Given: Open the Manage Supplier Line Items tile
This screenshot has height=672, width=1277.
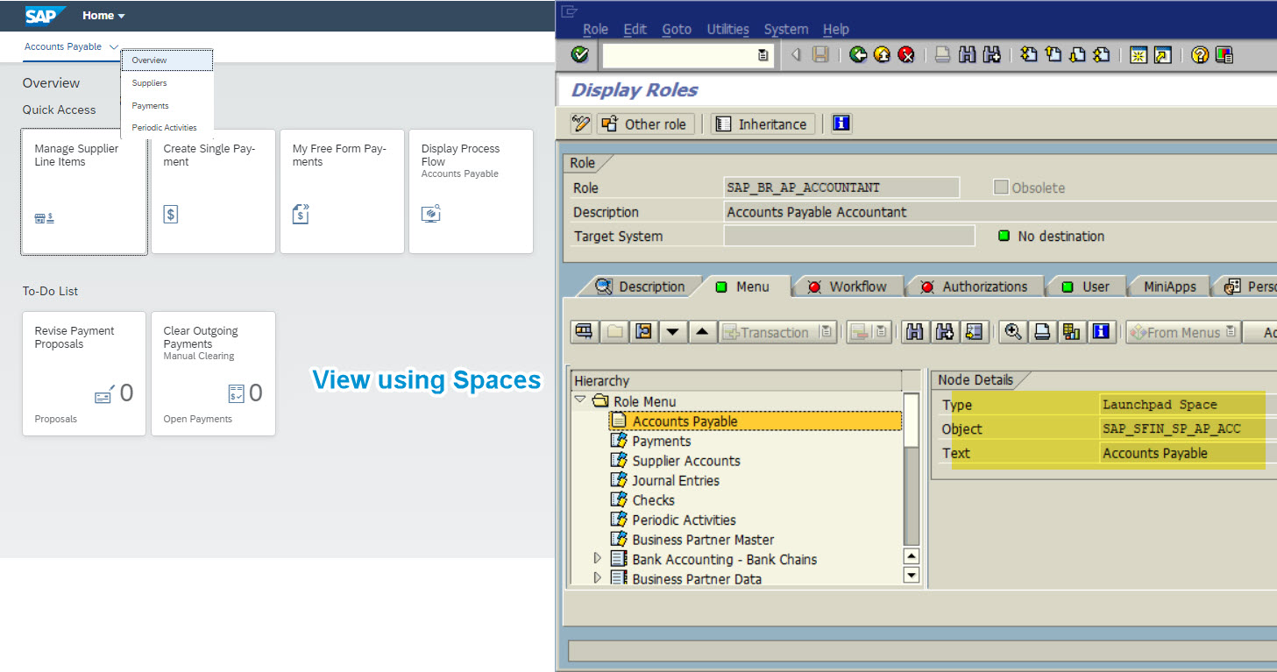Looking at the screenshot, I should [x=84, y=192].
